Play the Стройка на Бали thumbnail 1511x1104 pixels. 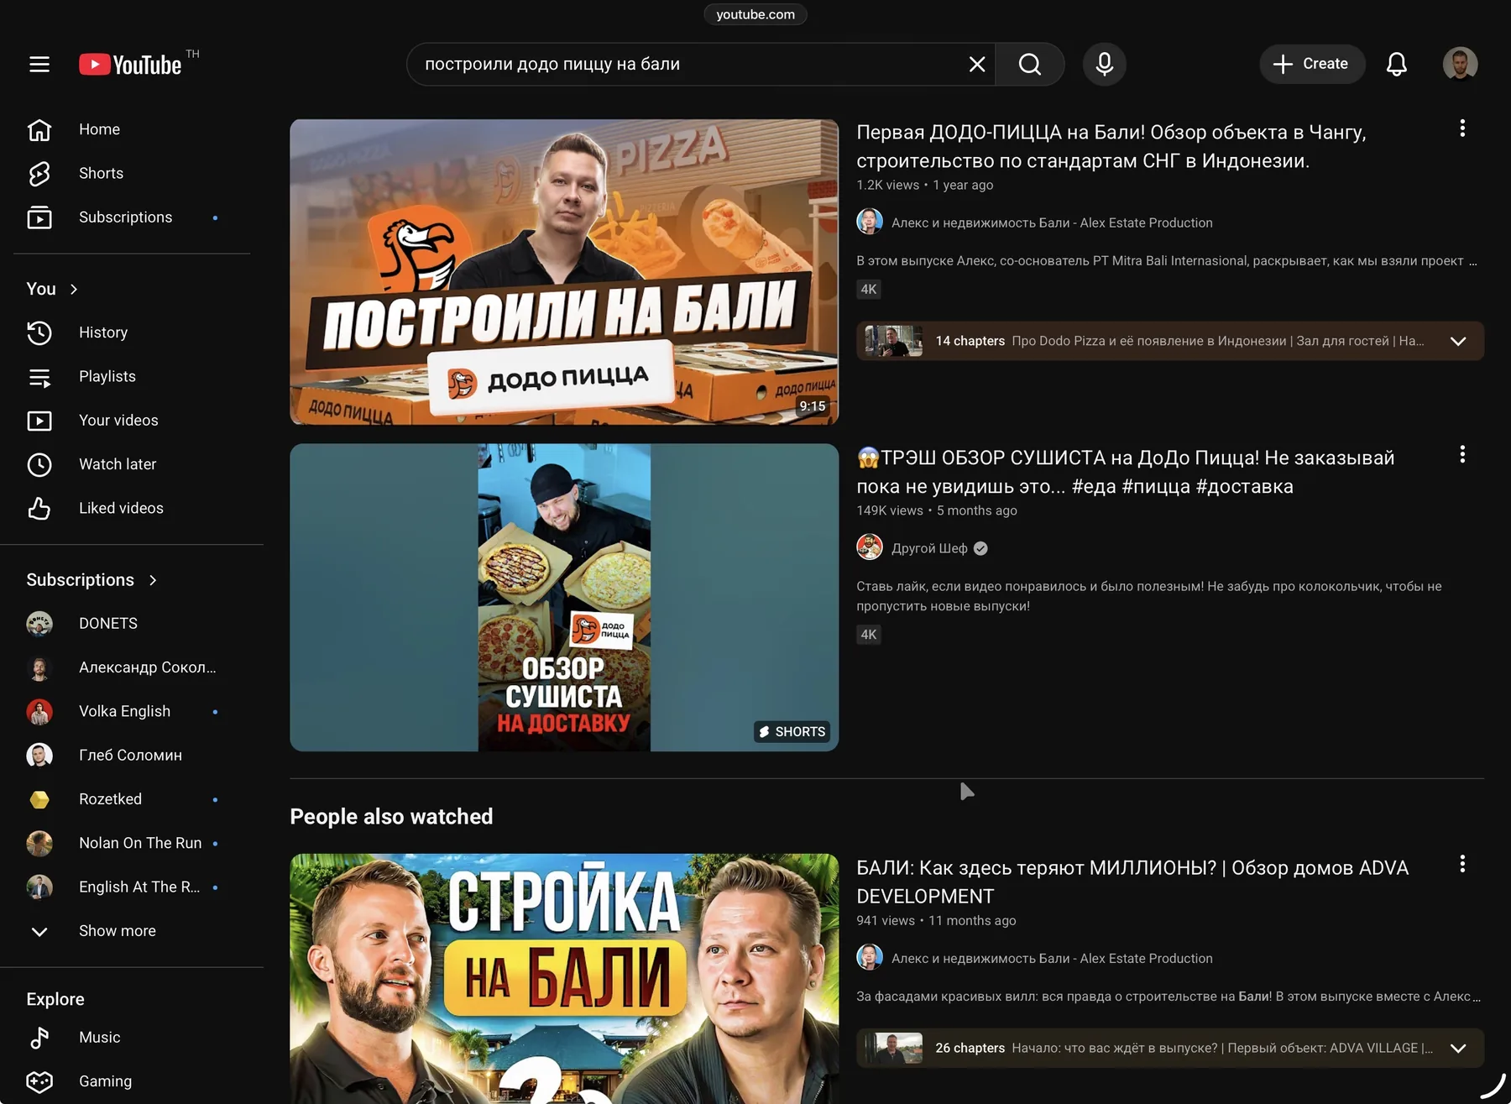tap(564, 979)
